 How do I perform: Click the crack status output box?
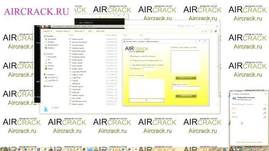[147, 89]
